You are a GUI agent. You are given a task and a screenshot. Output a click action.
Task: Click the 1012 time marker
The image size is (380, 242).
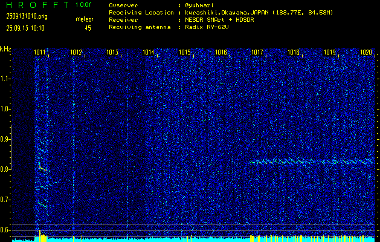pyautogui.click(x=76, y=53)
